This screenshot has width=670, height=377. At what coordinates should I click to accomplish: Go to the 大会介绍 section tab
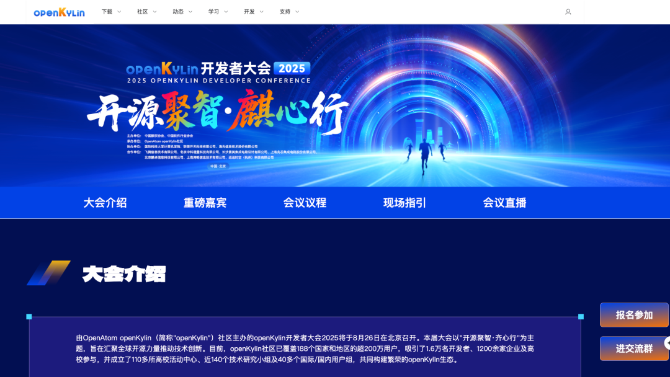105,203
